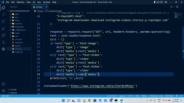Expand the utils folder
Viewport: 184px width, 103px height.
coord(19,36)
